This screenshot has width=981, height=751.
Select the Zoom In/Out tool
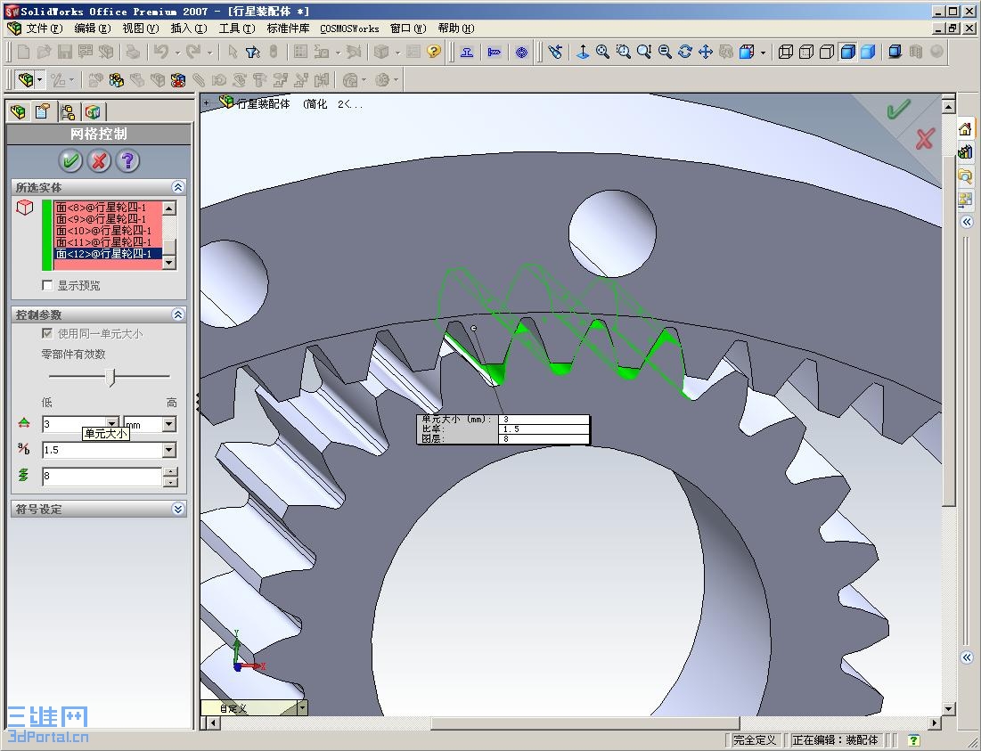pyautogui.click(x=644, y=52)
